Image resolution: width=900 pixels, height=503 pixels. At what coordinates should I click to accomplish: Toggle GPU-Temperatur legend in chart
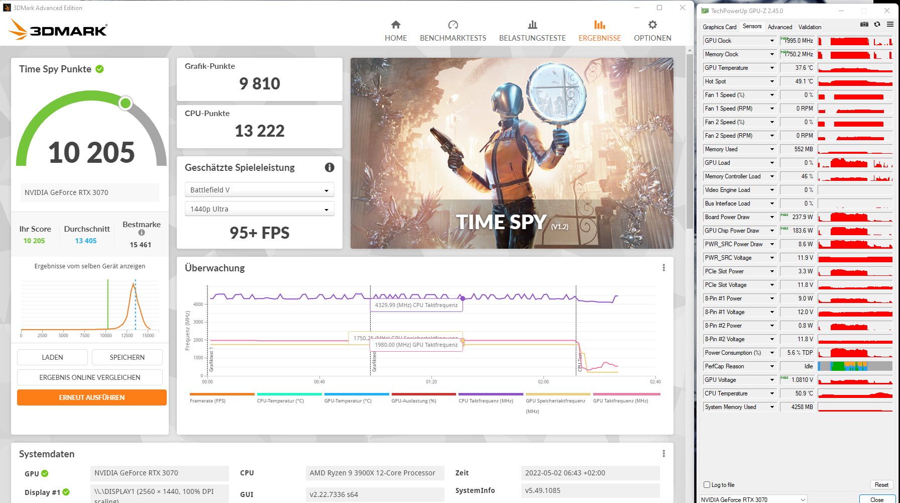[x=357, y=398]
